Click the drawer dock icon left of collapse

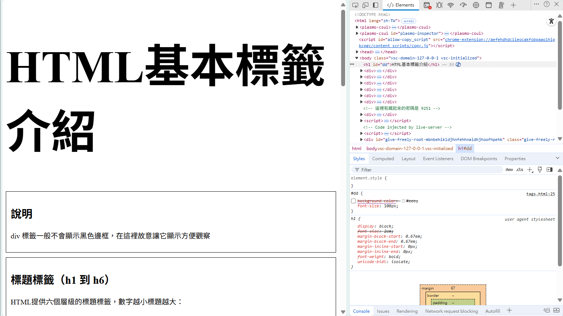coord(547,310)
